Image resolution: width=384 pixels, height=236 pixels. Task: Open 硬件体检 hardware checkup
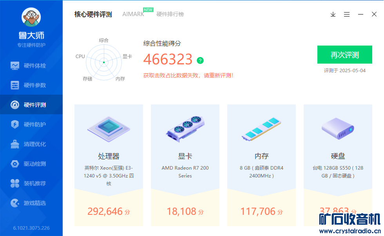tap(31, 66)
